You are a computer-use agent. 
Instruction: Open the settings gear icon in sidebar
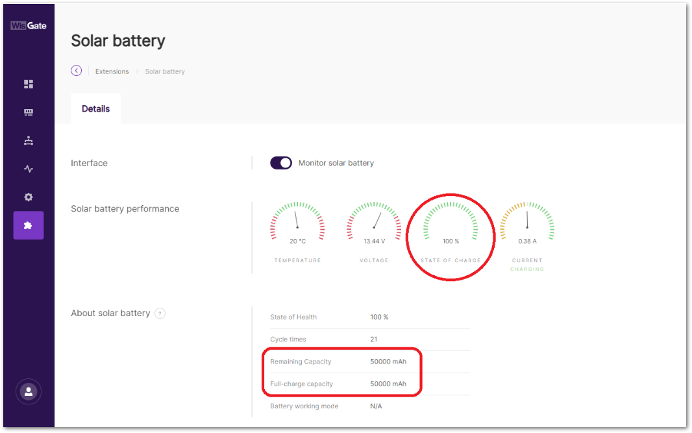29,197
